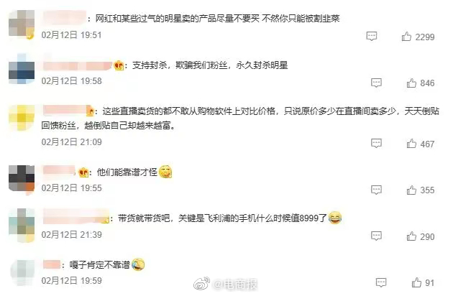Reply to the 19:55 comment
The height and width of the screenshot is (296, 453).
pos(376,190)
